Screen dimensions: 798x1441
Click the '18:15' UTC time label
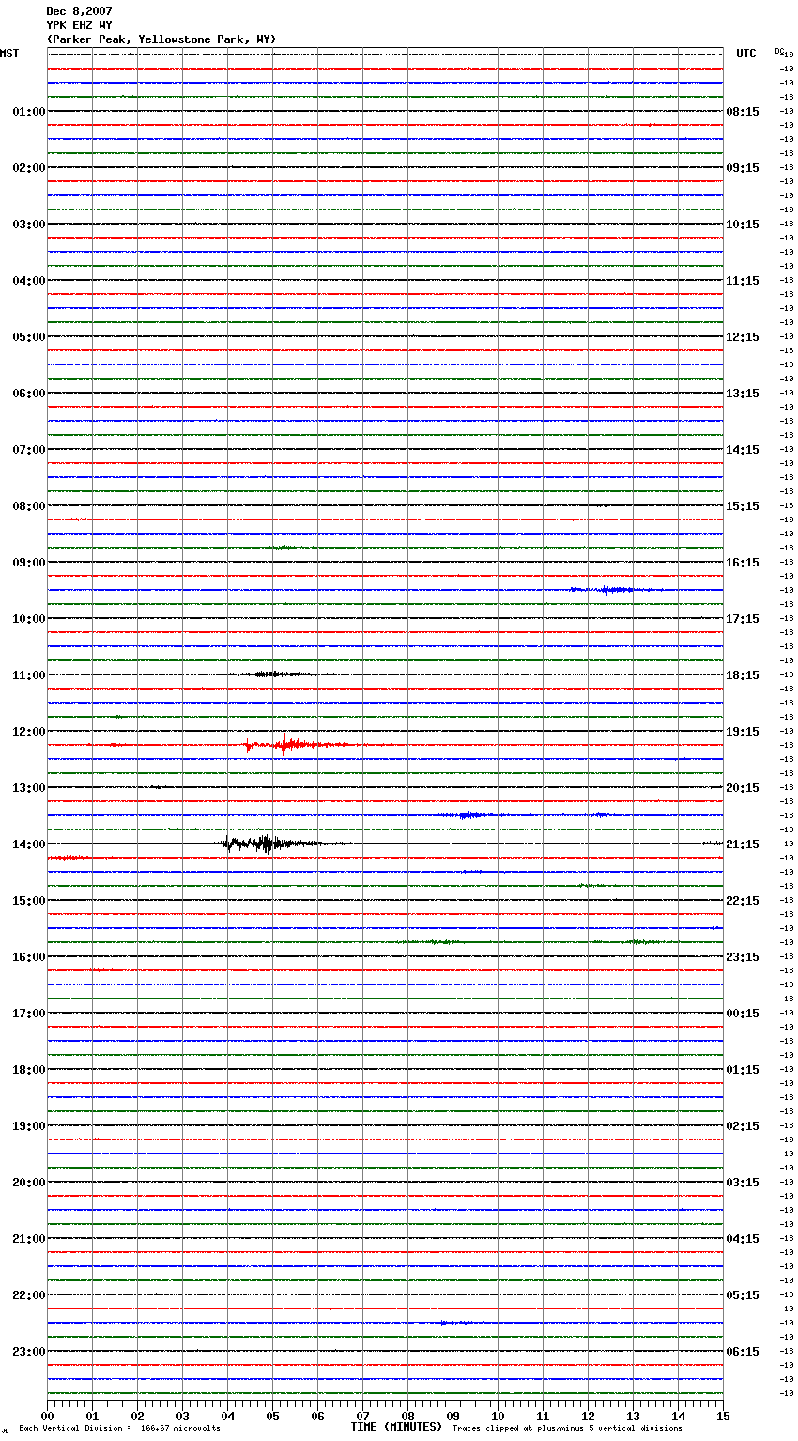tap(743, 675)
